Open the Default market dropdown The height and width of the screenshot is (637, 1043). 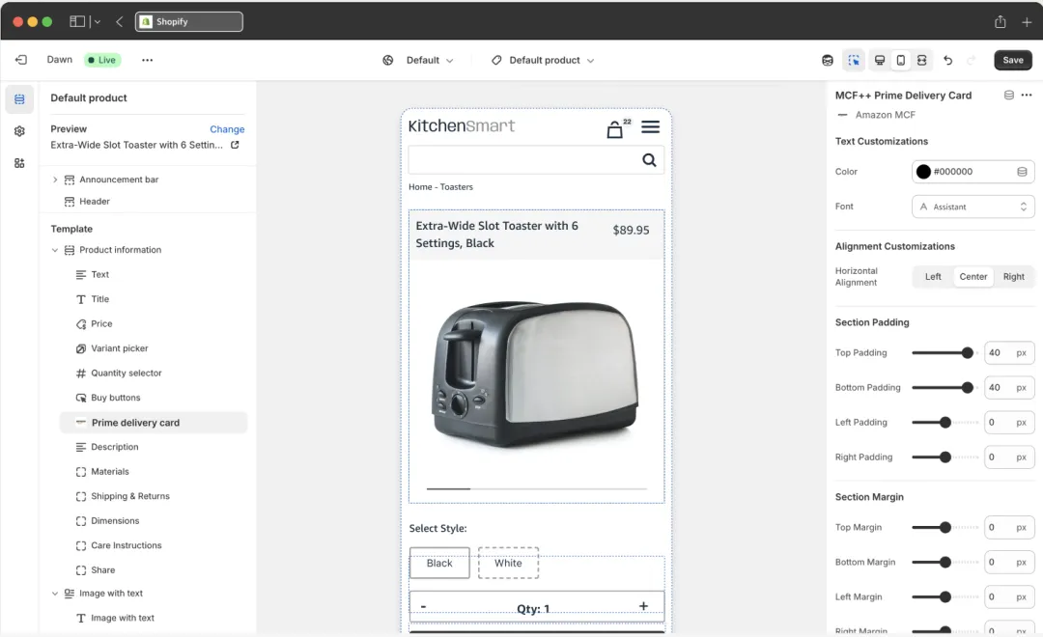430,60
